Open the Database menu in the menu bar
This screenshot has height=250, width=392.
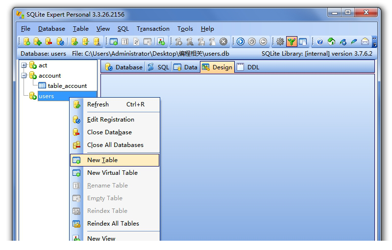(51, 29)
